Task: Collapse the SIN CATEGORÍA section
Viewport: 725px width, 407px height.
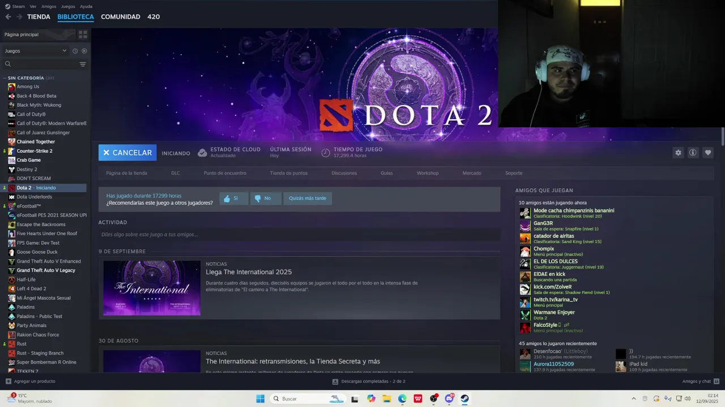Action: [x=4, y=78]
